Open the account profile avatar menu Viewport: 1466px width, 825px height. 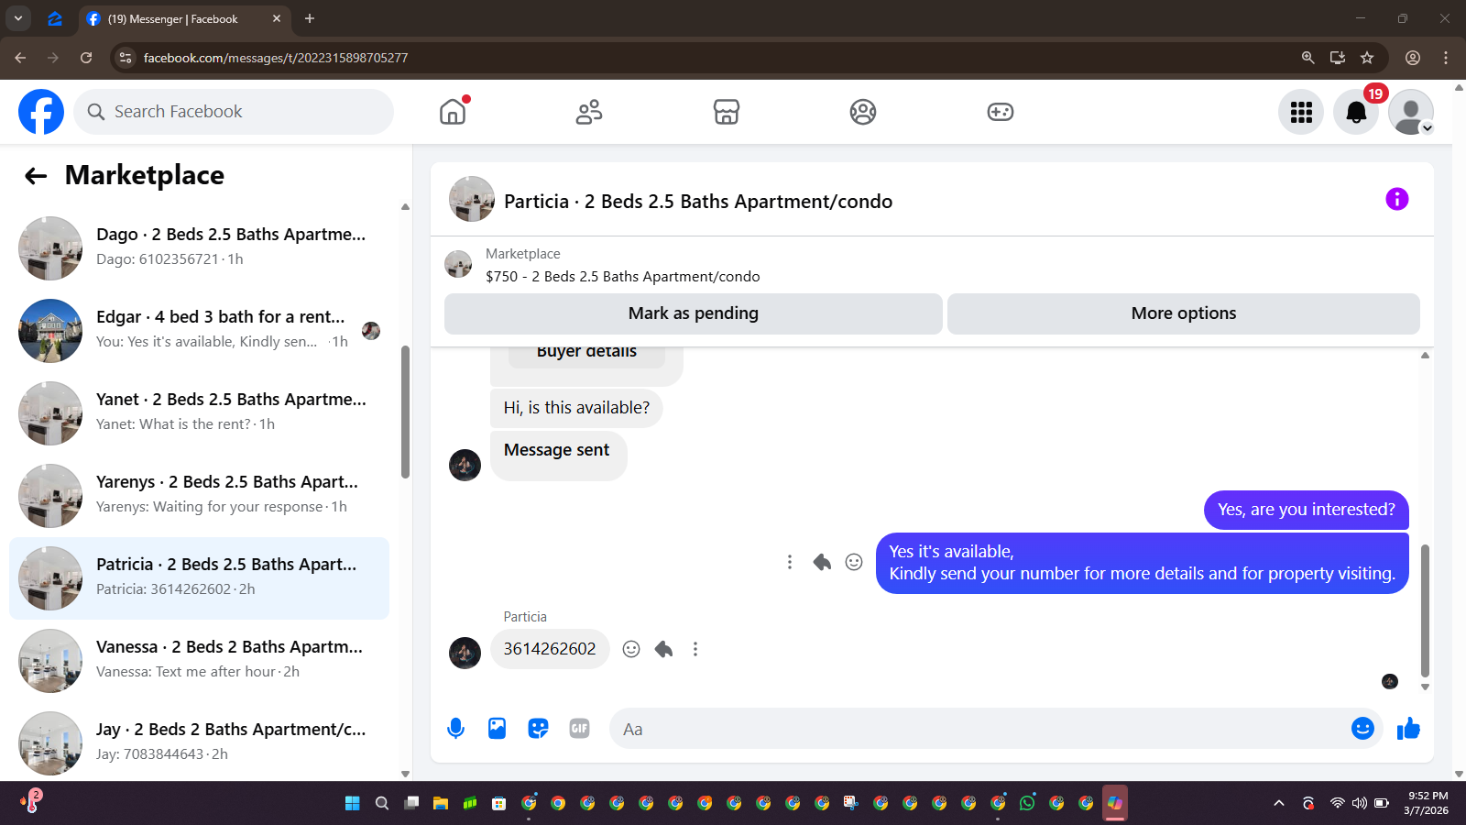[1411, 112]
